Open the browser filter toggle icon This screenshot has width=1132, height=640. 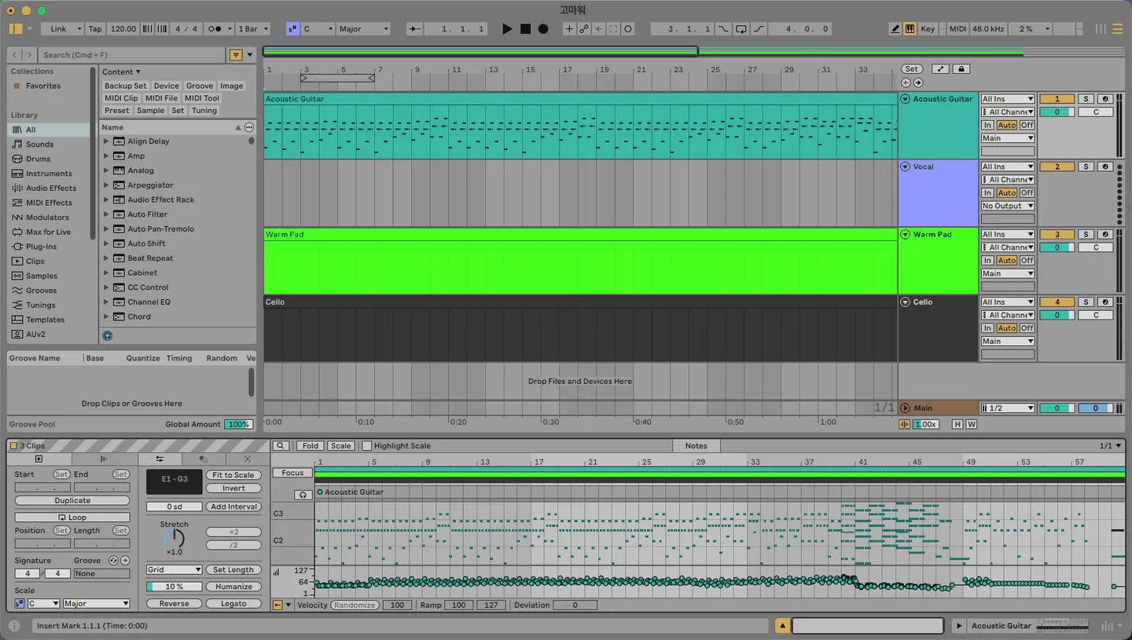click(236, 55)
